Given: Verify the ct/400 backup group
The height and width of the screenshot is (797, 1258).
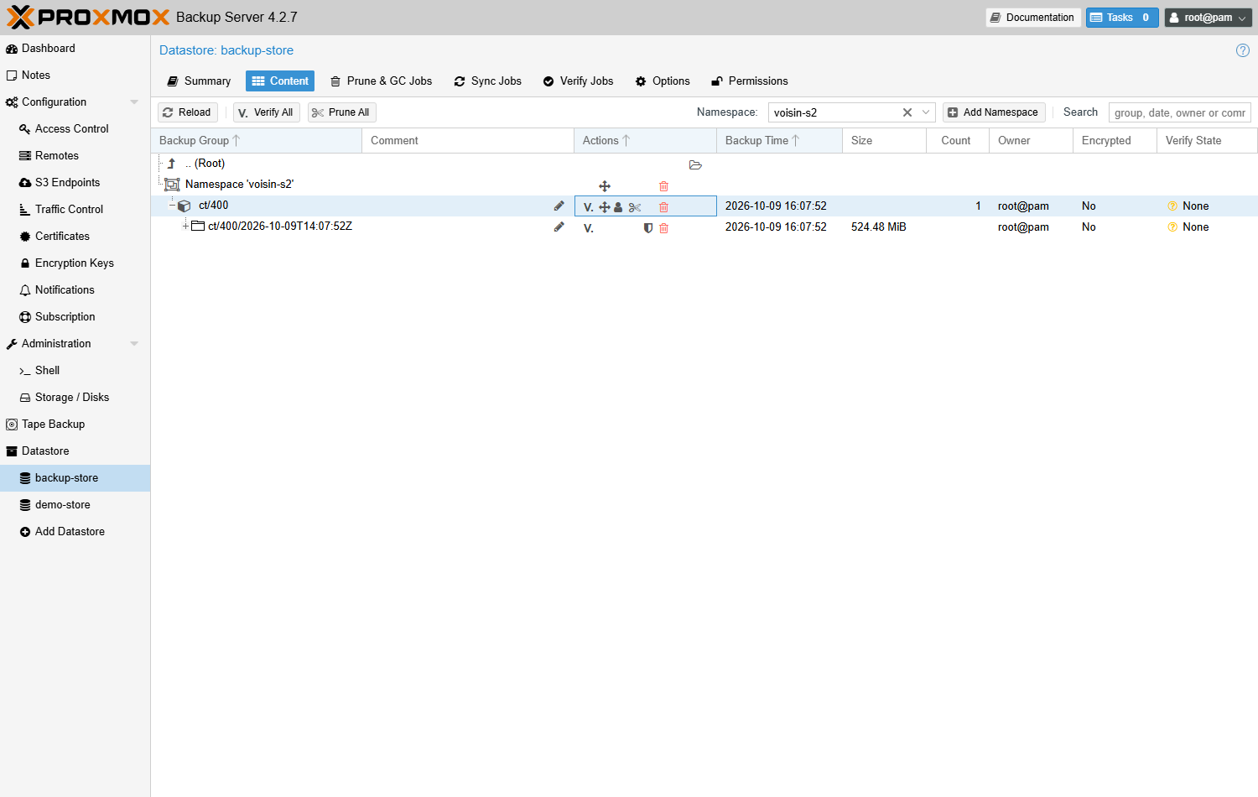Looking at the screenshot, I should [x=589, y=207].
